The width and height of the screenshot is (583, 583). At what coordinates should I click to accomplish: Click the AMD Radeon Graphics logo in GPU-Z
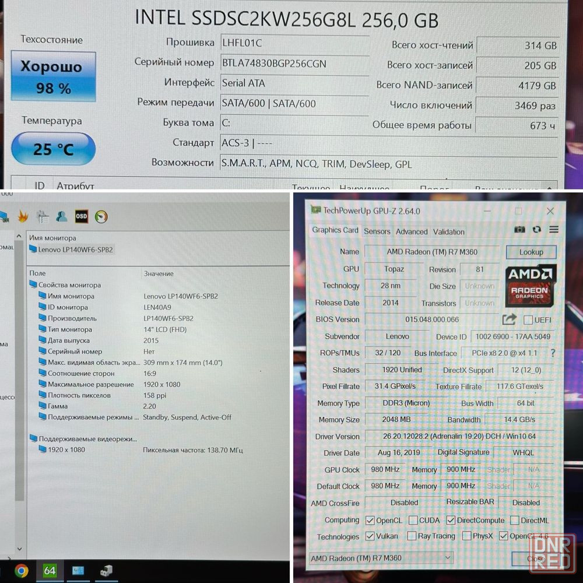tap(531, 285)
